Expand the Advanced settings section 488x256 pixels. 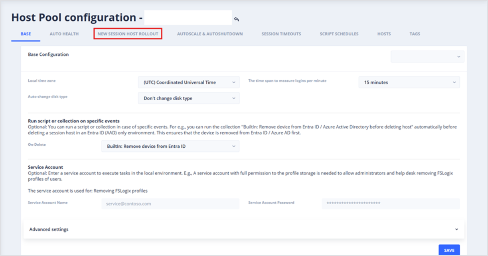coord(243,229)
